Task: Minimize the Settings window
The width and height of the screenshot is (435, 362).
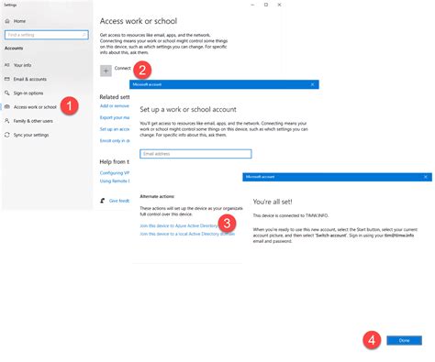Action: tap(252, 5)
